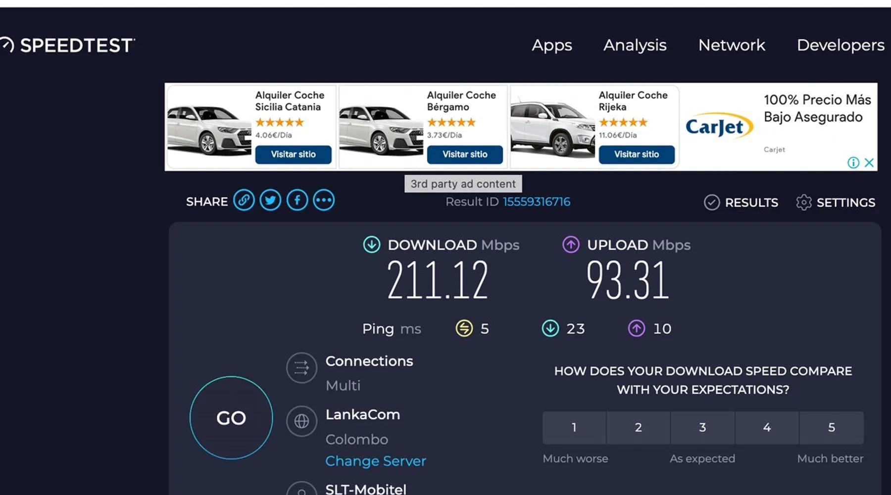Open the Network menu
This screenshot has height=495, width=891.
[732, 46]
